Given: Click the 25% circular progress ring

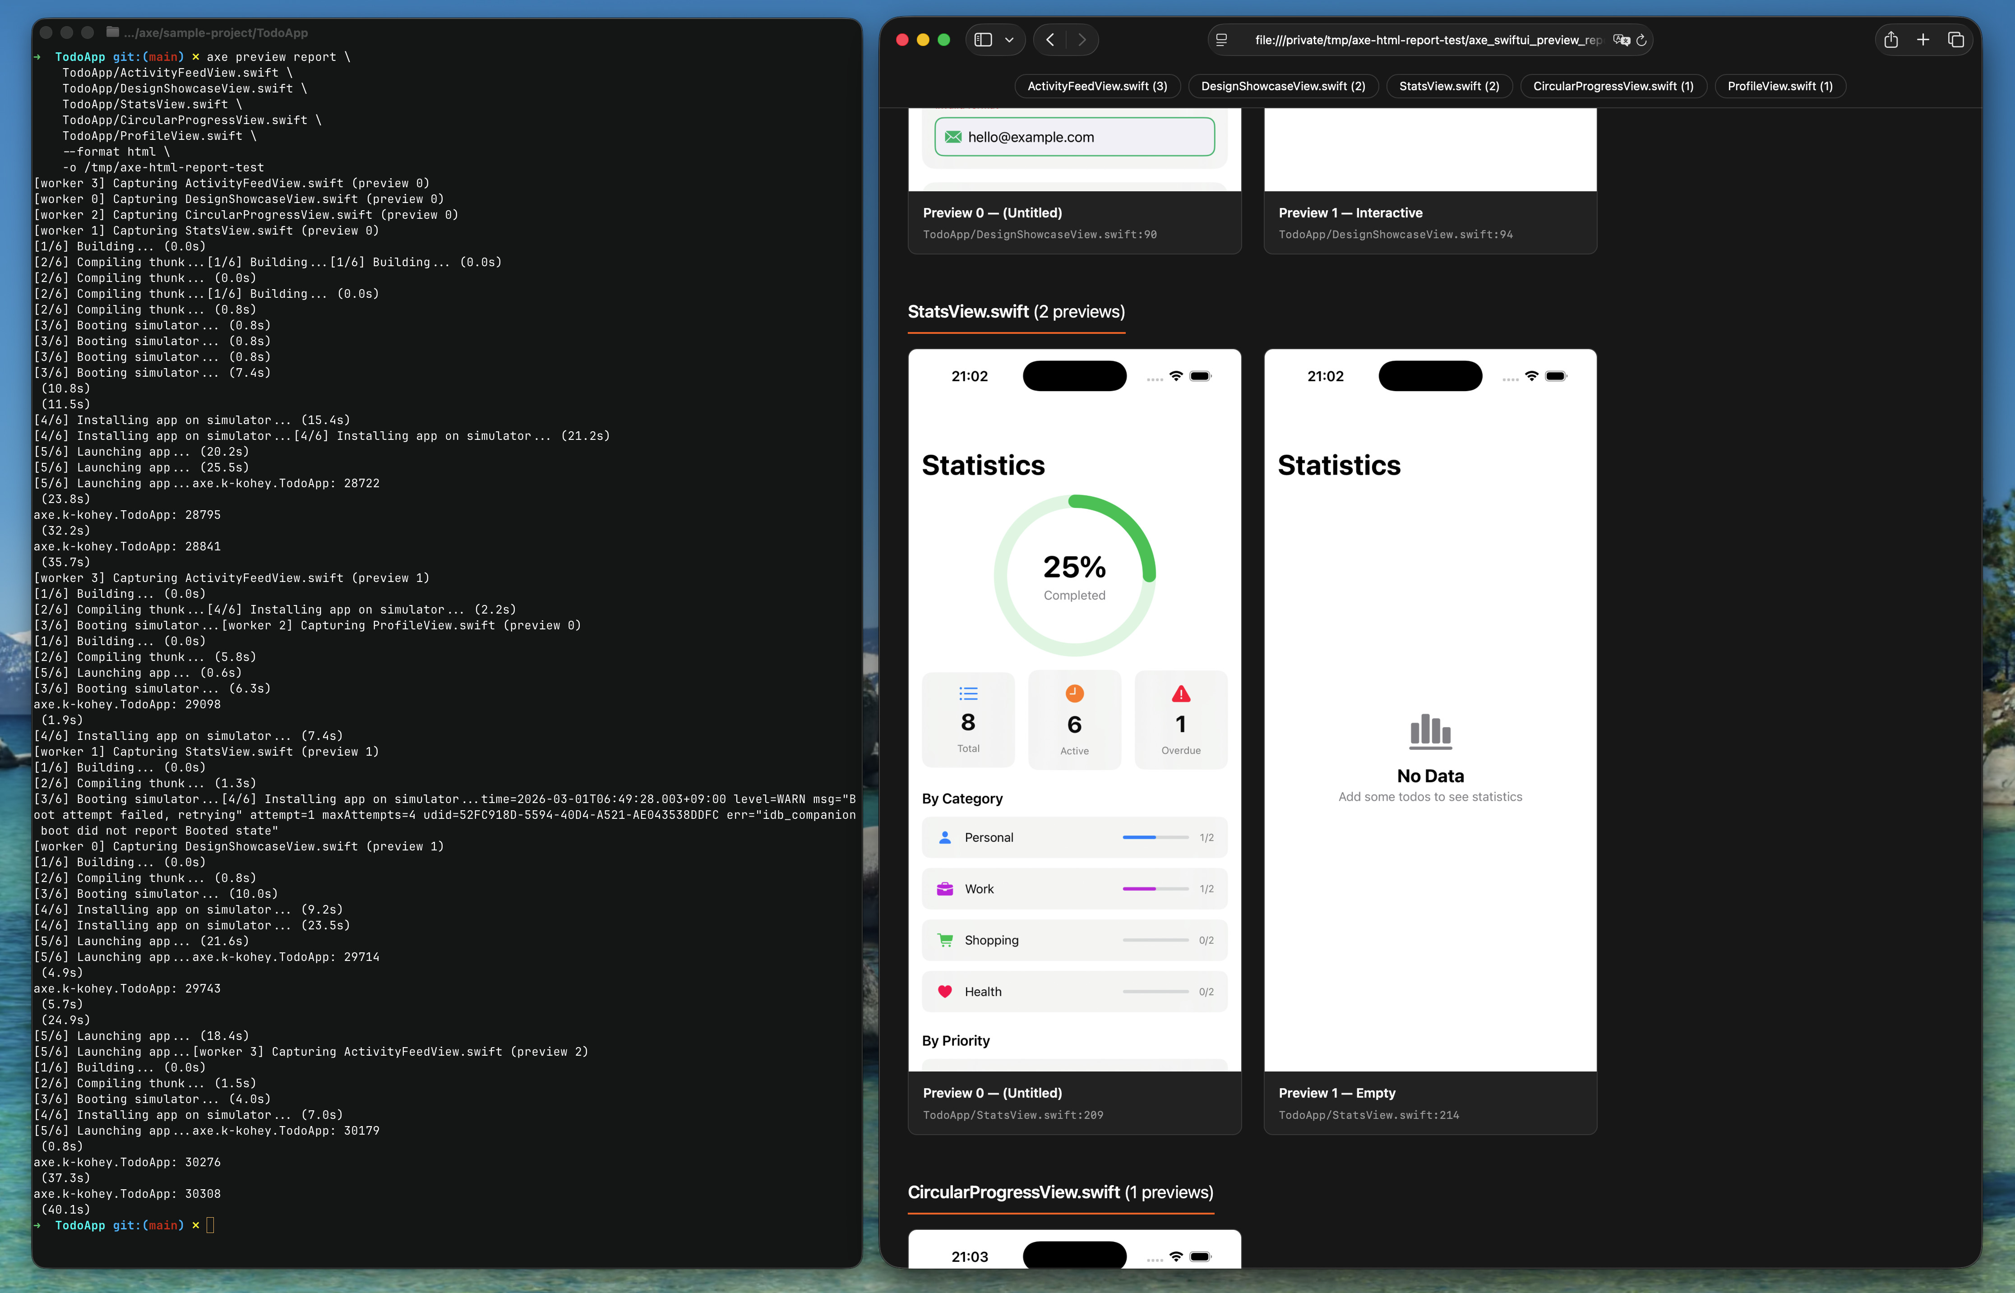Looking at the screenshot, I should (x=1074, y=575).
